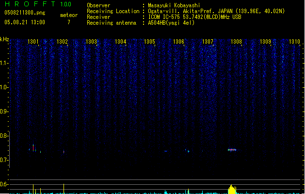The width and height of the screenshot is (305, 194).
Task: Click the kHz axis unit label
Action: [x=4, y=39]
